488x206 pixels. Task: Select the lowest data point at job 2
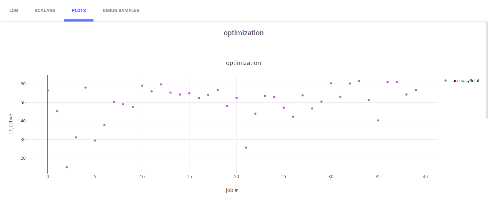click(x=67, y=167)
